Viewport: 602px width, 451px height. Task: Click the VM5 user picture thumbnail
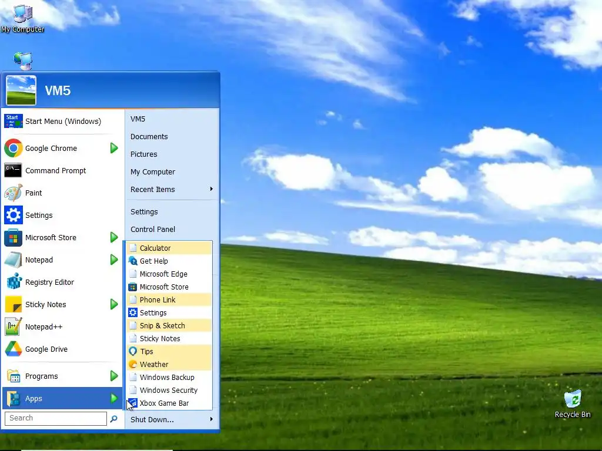click(x=21, y=90)
